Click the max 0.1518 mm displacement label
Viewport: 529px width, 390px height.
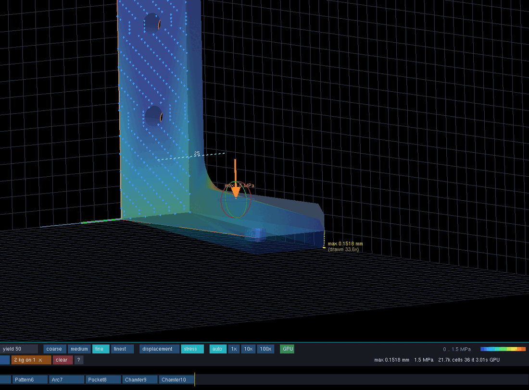tap(345, 244)
